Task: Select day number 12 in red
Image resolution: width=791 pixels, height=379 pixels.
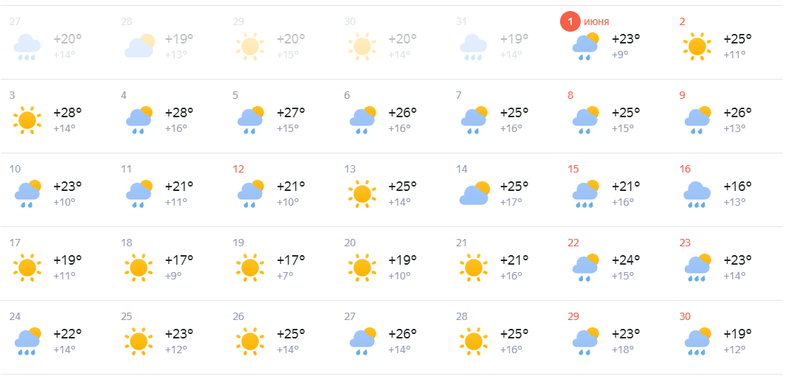Action: pos(238,169)
